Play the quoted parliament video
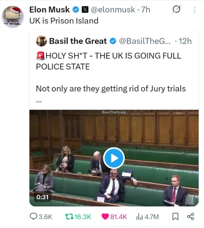This screenshot has height=228, width=204. pos(114,158)
